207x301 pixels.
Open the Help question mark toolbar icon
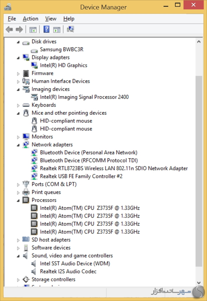click(46, 29)
